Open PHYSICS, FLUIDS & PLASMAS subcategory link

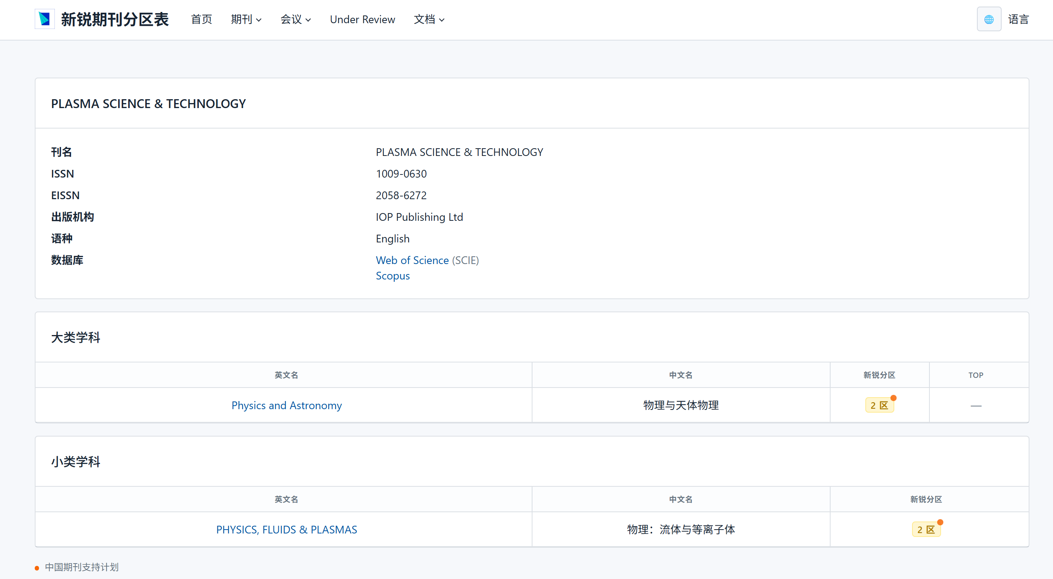(x=286, y=530)
